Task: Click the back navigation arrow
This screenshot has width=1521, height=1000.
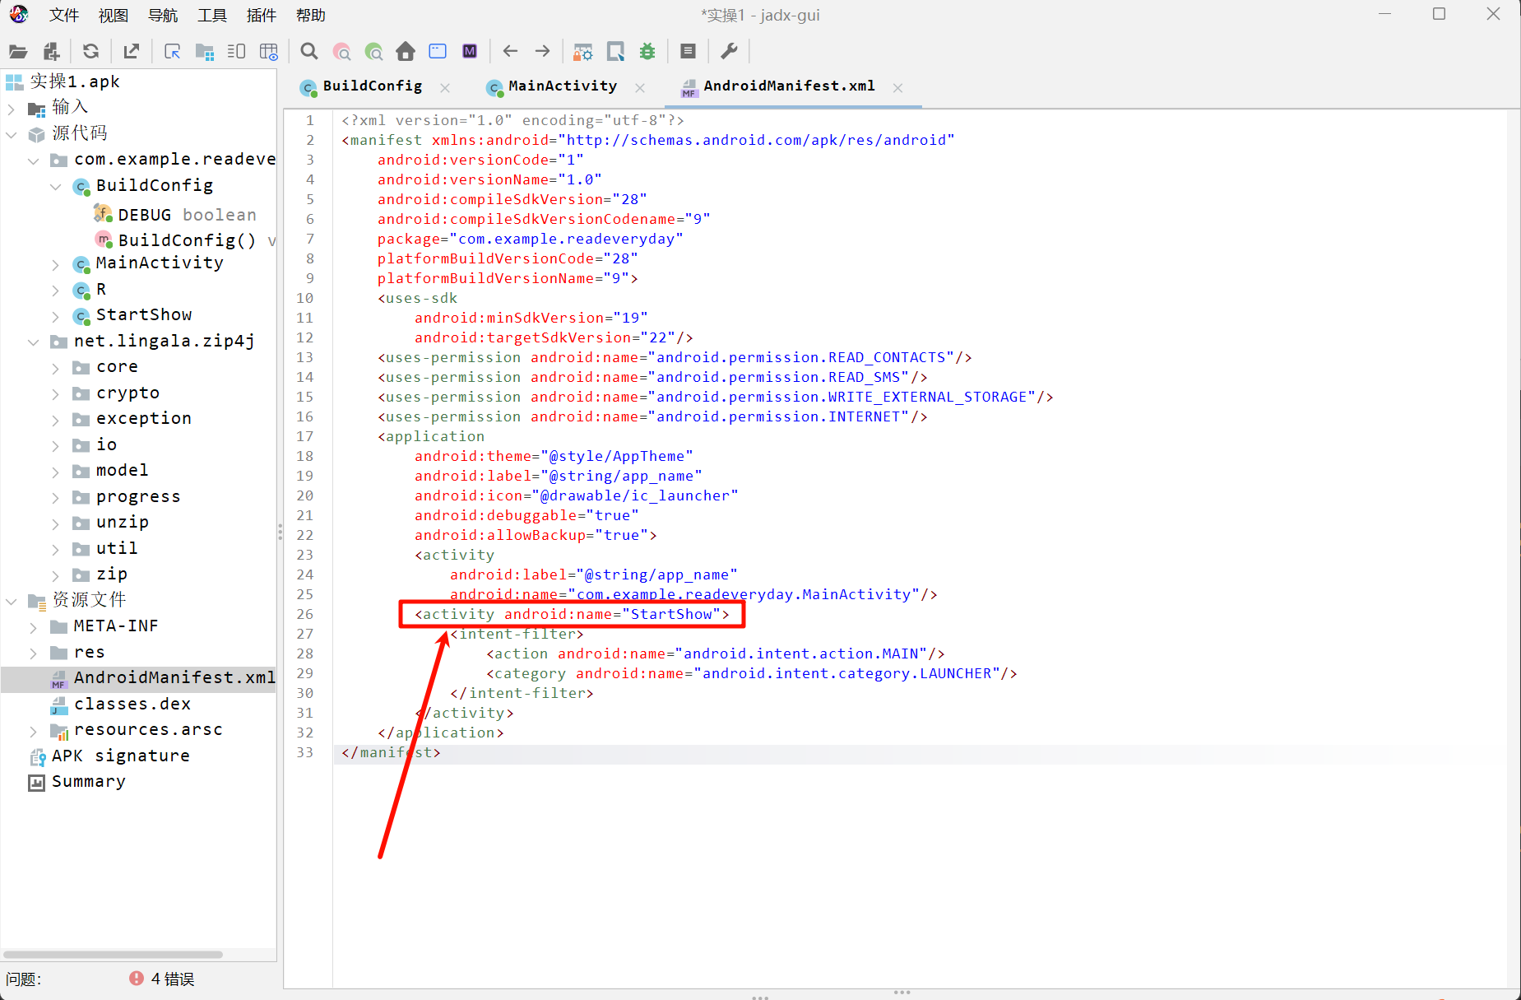Action: [x=510, y=52]
